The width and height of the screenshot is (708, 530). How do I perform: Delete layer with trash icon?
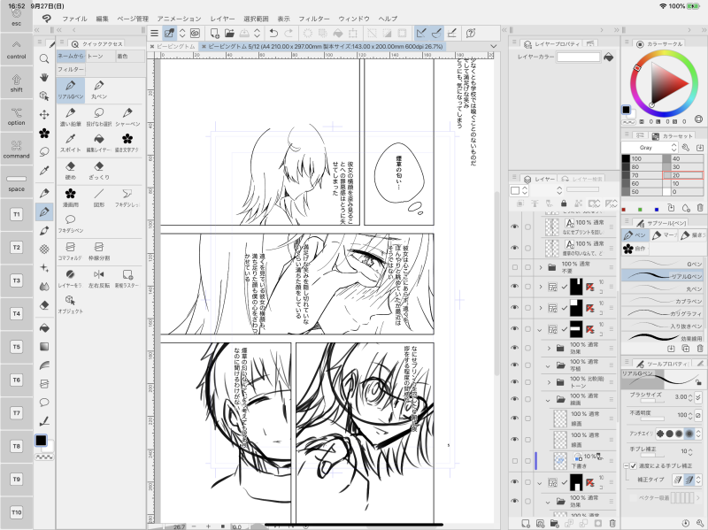(612, 524)
